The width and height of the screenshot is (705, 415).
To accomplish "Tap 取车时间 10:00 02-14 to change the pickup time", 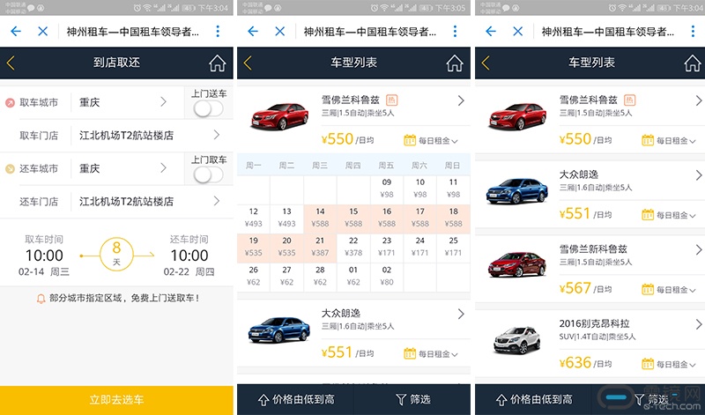I will click(x=44, y=256).
